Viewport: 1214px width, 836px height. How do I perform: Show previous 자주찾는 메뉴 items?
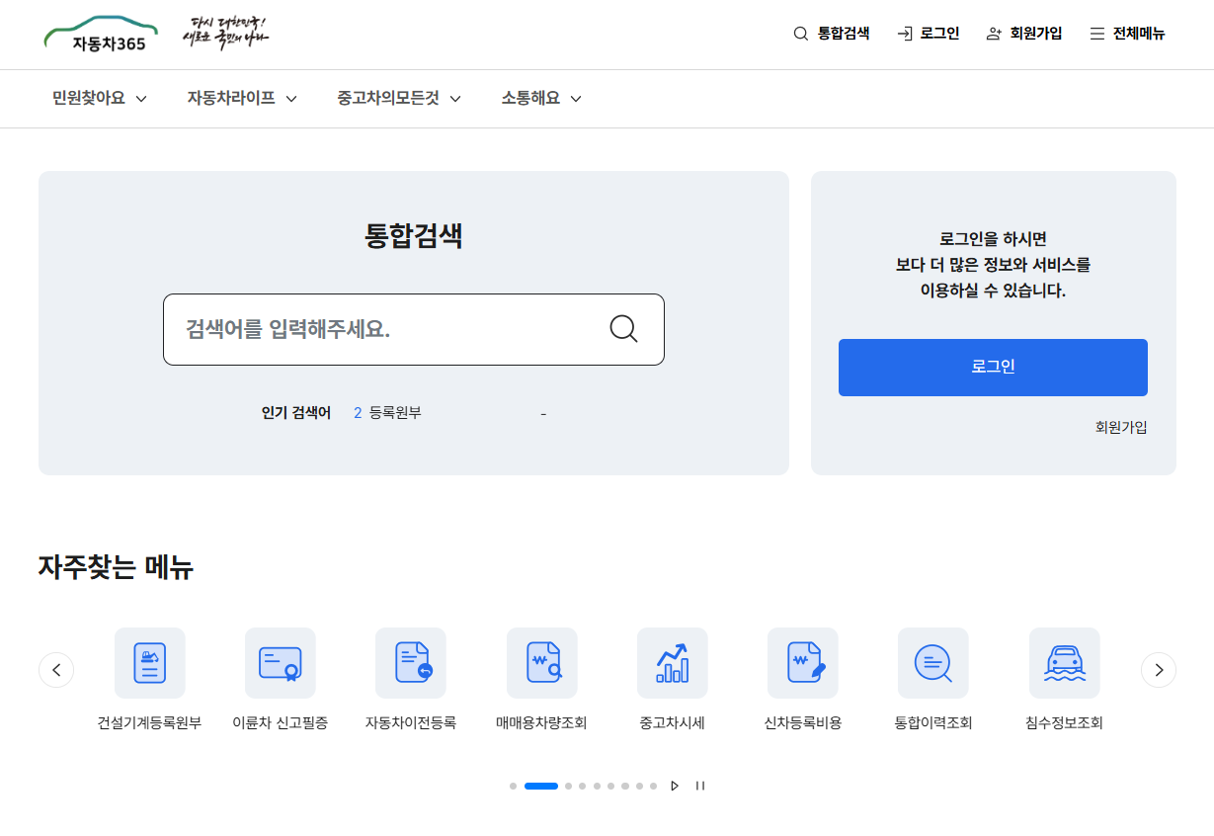56,670
